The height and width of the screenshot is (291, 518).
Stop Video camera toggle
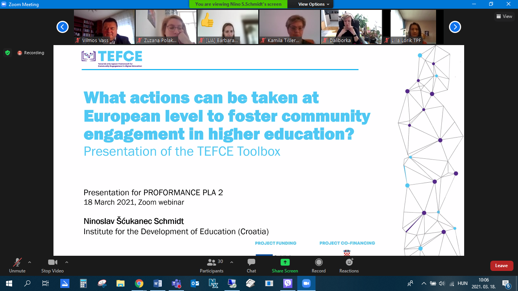coord(52,266)
